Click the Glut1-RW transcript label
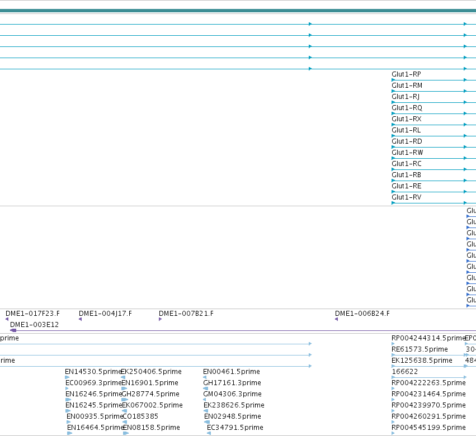 [407, 153]
